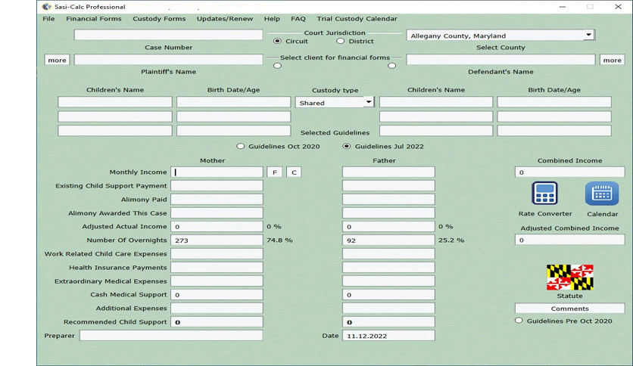The image size is (633, 366).
Task: Click Father's Work Related Child Care Expenses field
Action: pyautogui.click(x=388, y=253)
